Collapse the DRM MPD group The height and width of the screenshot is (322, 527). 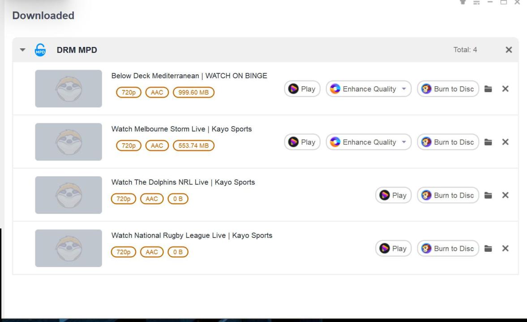pyautogui.click(x=23, y=50)
